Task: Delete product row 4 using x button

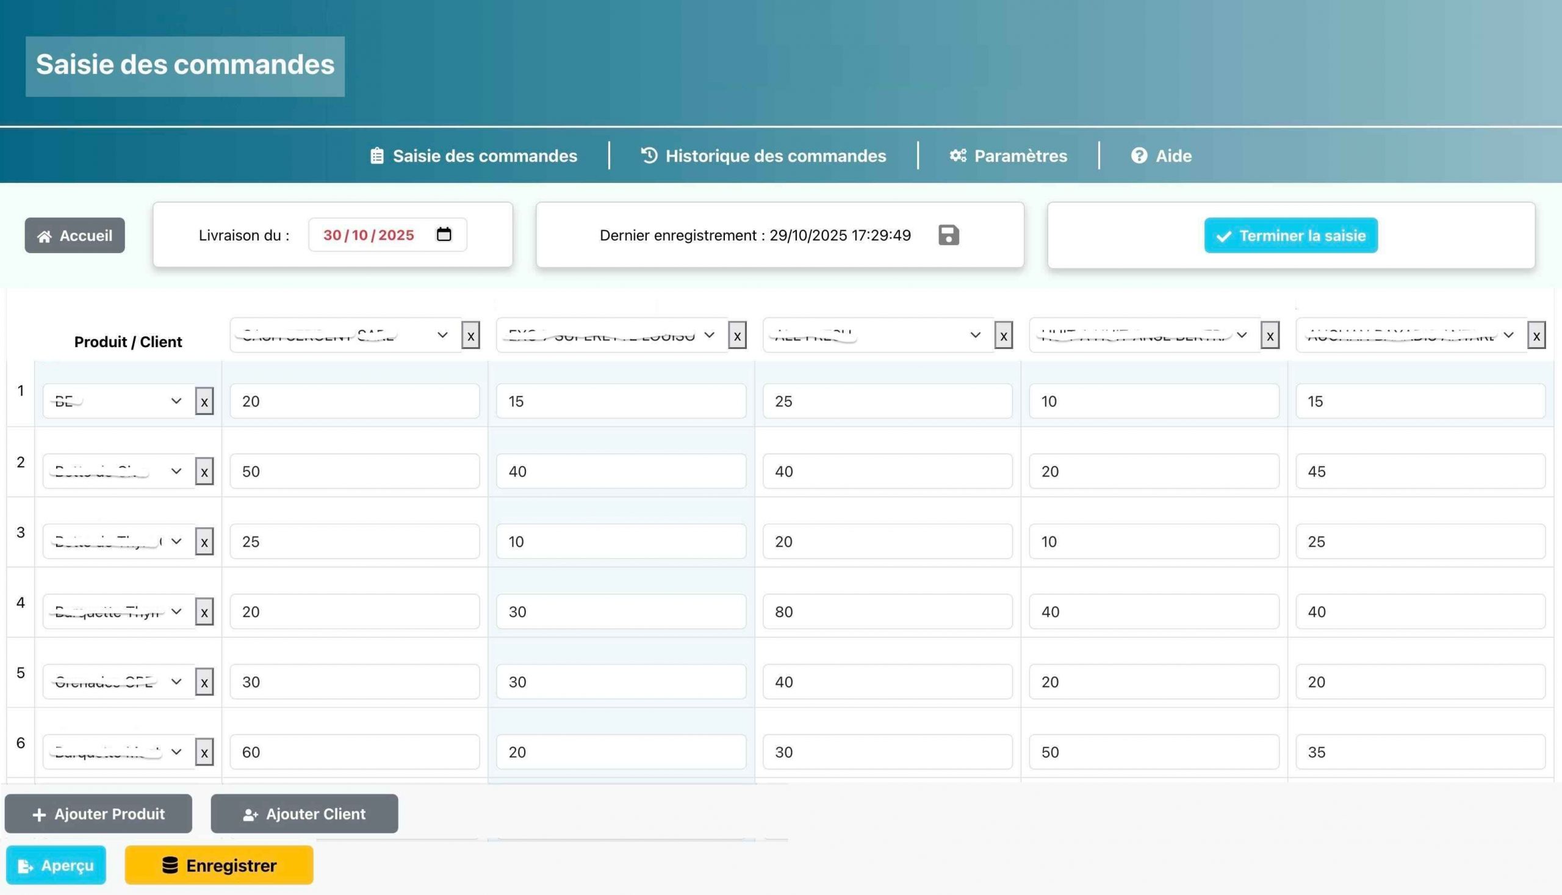Action: pos(204,612)
